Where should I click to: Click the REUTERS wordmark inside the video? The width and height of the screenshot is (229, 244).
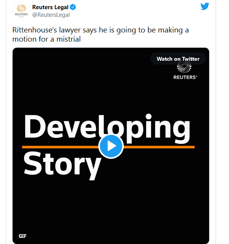click(185, 78)
